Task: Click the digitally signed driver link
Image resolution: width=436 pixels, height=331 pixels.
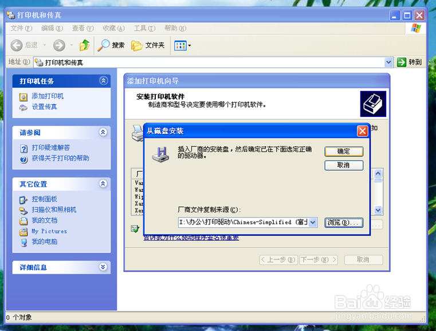Action: (191, 238)
